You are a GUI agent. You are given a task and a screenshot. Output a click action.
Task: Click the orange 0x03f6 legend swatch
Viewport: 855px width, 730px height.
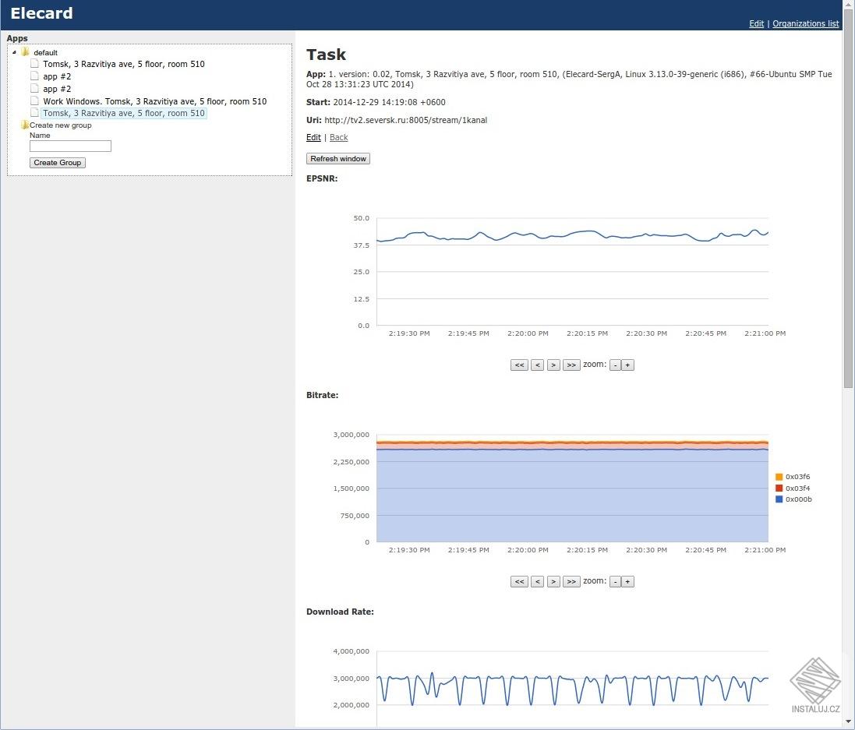point(779,477)
